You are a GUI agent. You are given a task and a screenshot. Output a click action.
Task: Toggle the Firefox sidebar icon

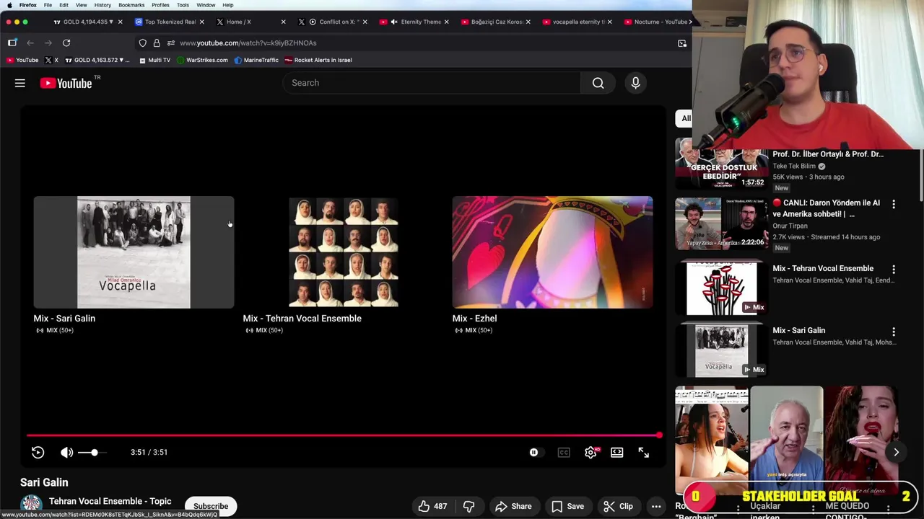tap(12, 43)
